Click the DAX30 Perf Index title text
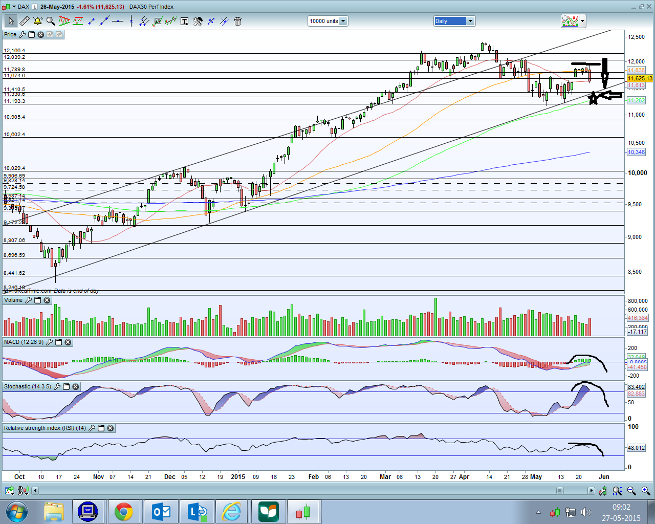 coord(151,7)
